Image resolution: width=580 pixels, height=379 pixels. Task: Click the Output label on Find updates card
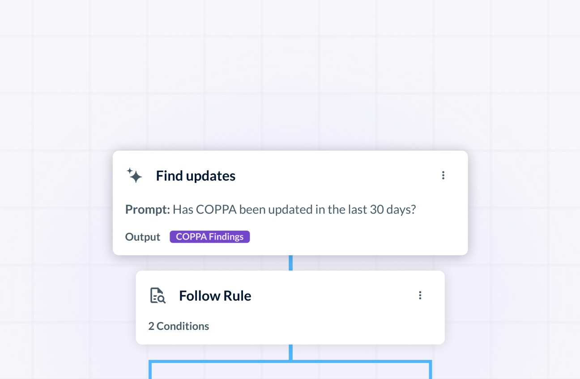click(x=142, y=236)
